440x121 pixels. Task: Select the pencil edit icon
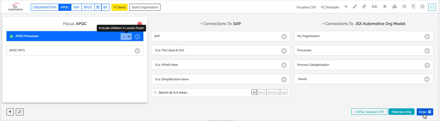pyautogui.click(x=355, y=7)
